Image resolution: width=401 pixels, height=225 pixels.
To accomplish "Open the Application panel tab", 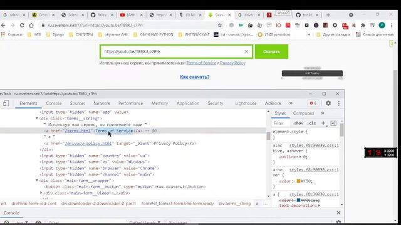I will point(188,103).
